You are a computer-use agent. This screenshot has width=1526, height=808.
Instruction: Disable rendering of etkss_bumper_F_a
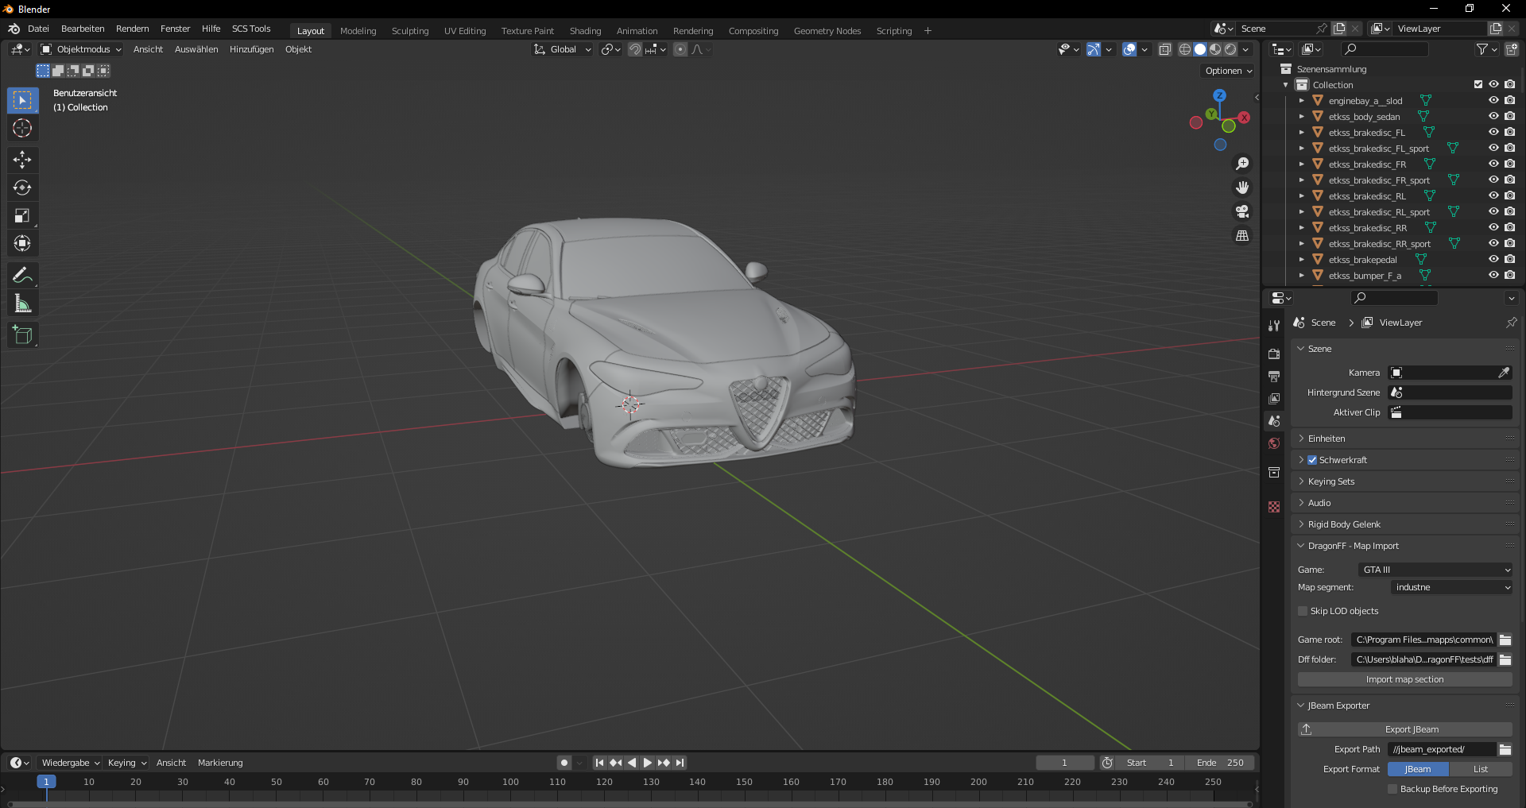1509,275
